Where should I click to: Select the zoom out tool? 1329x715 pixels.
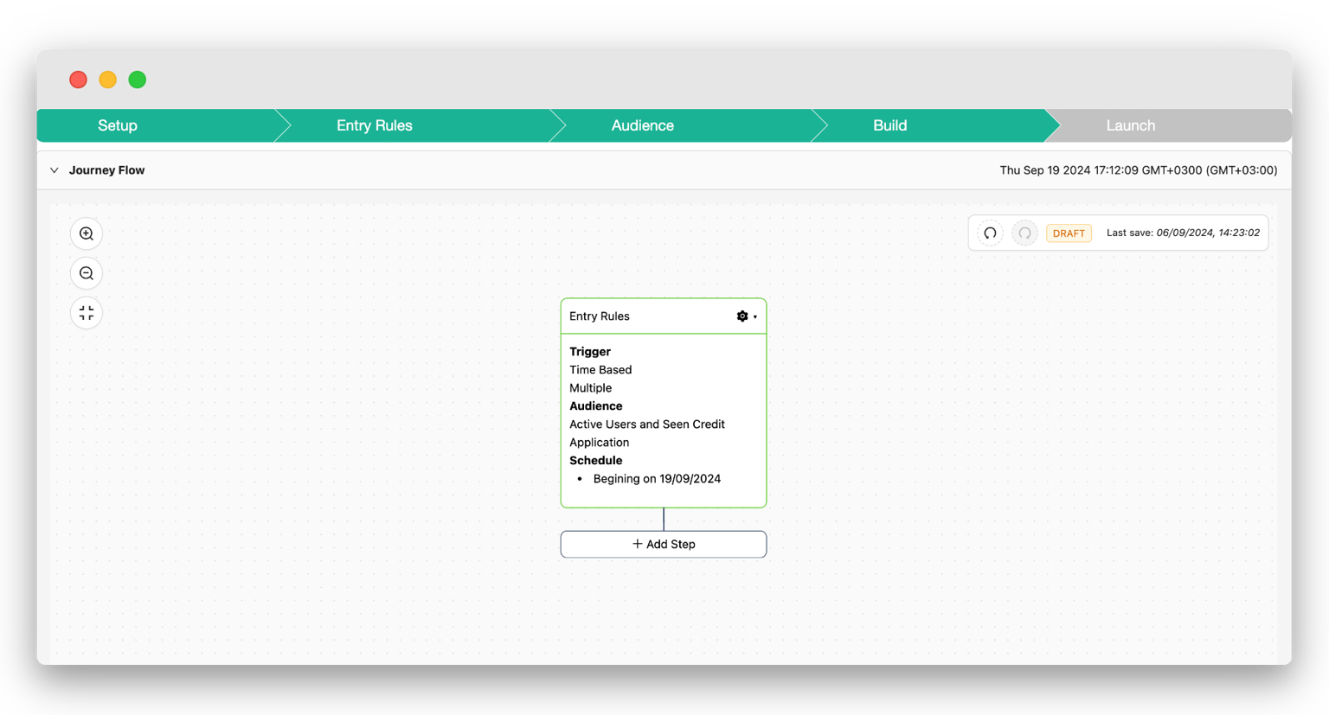tap(86, 272)
